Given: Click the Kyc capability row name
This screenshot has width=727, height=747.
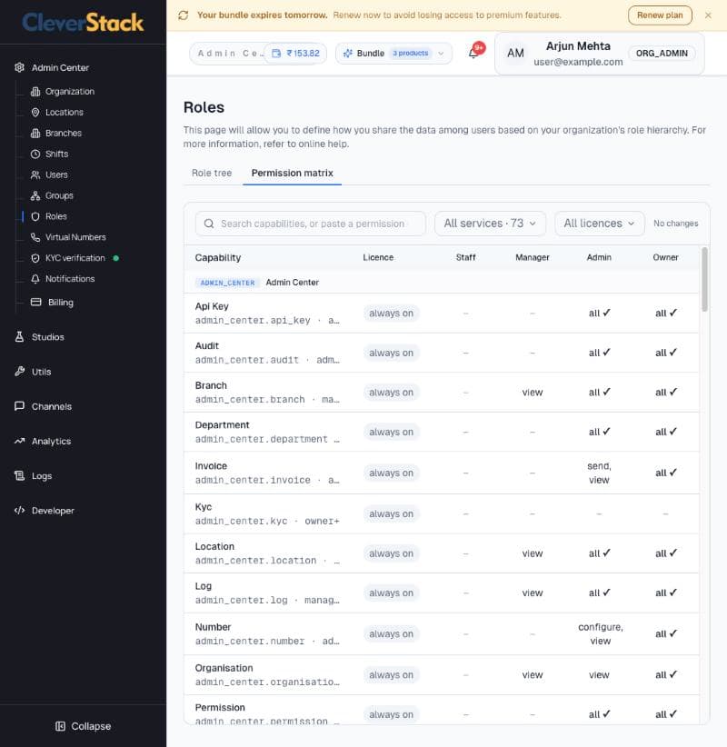Looking at the screenshot, I should click(x=204, y=507).
